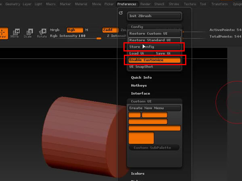Click the Store Config button
The height and width of the screenshot is (181, 242).
click(154, 47)
